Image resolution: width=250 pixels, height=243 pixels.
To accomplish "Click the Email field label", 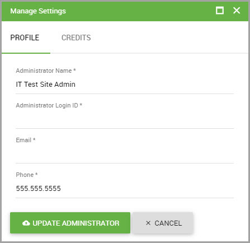I will pyautogui.click(x=23, y=140).
